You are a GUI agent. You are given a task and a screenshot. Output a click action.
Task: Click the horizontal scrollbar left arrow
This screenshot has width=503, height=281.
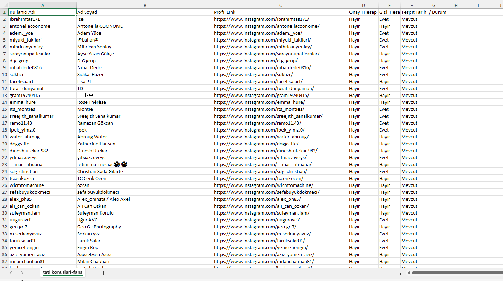point(409,273)
